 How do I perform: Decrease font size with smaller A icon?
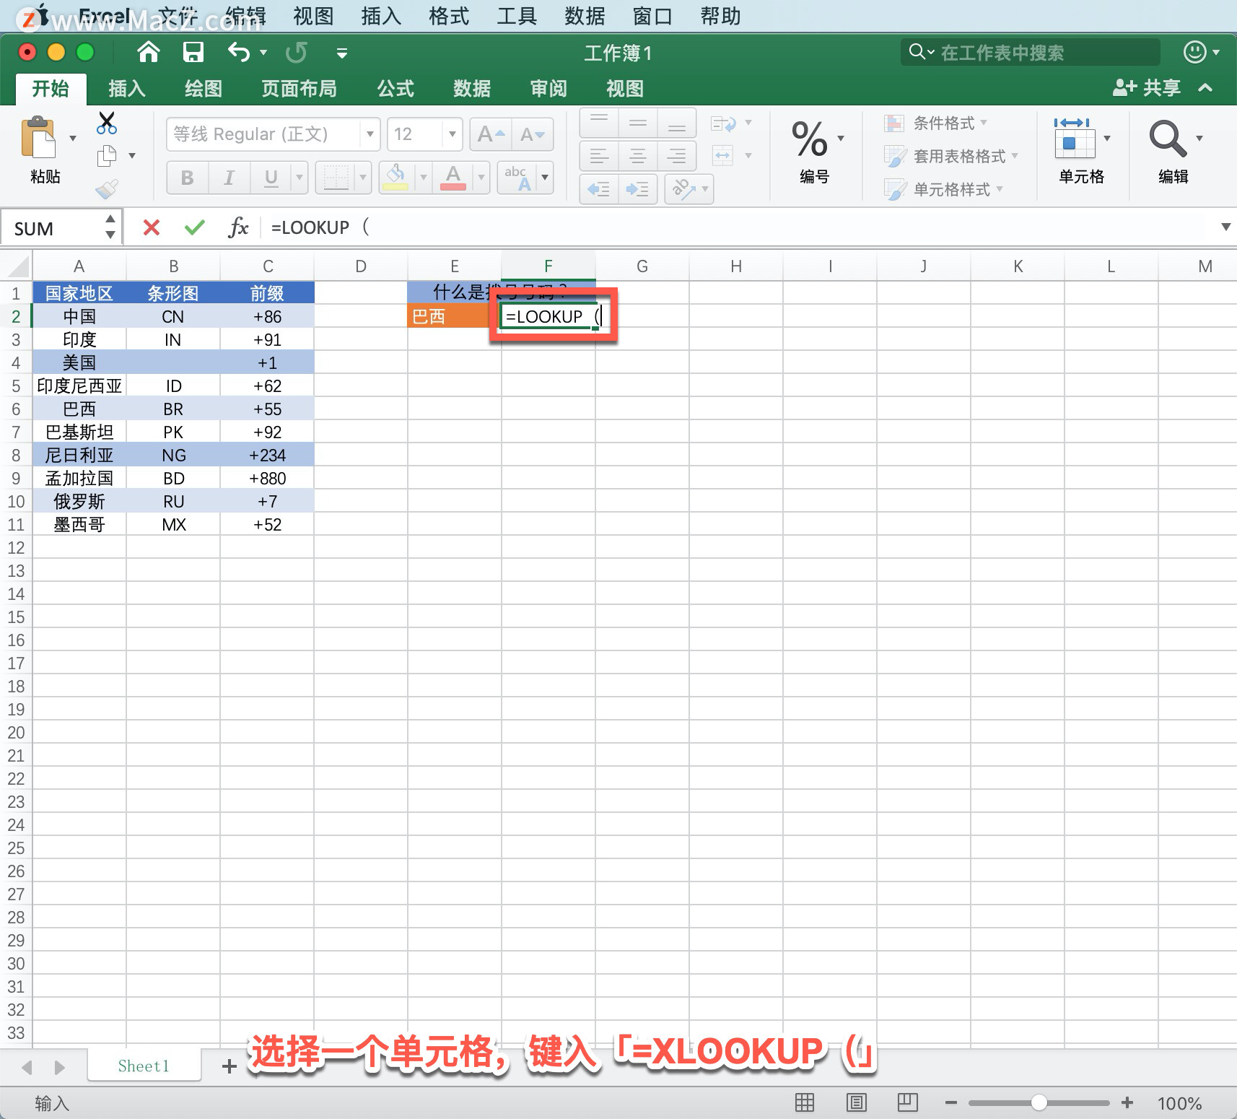tap(533, 134)
